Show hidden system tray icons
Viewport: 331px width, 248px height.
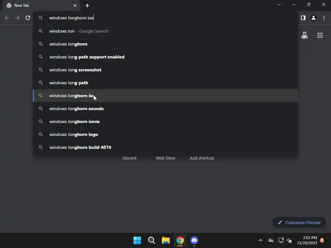pos(261,240)
